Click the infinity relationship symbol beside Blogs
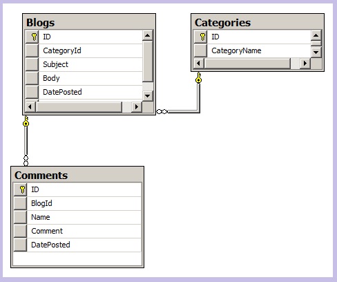 [x=162, y=111]
